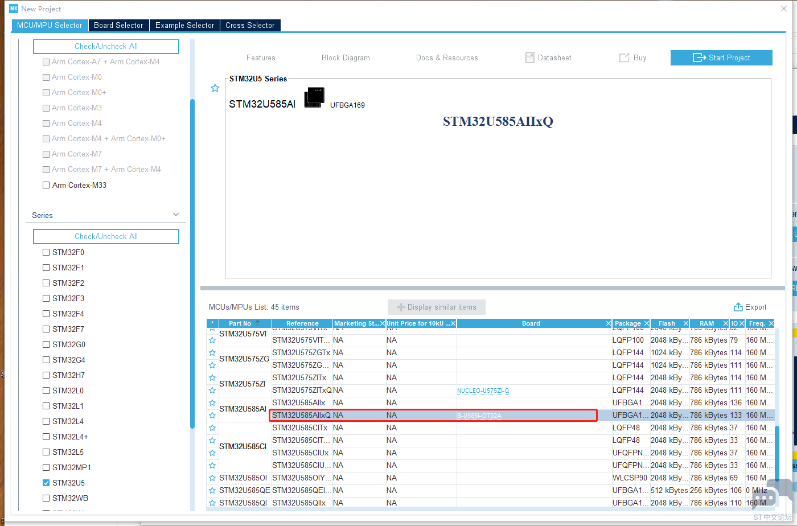Check the STM32F0 series checkbox
Viewport: 797px width, 526px height.
(46, 252)
